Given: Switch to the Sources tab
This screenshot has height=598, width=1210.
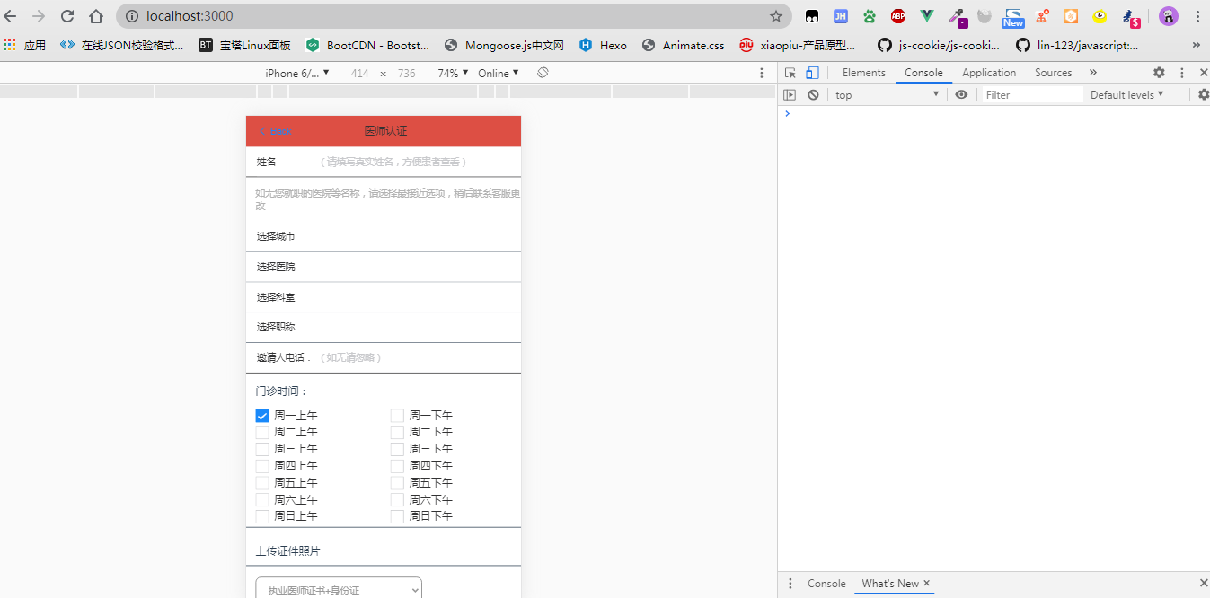Looking at the screenshot, I should pos(1053,73).
